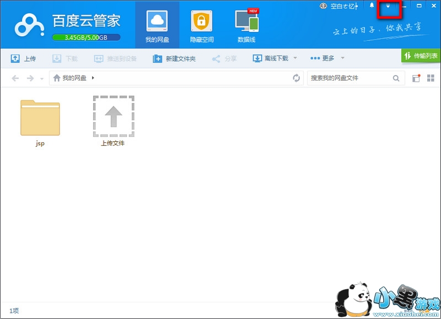The width and height of the screenshot is (441, 319).
Task: Open the 我的网盘 tab
Action: click(x=157, y=25)
